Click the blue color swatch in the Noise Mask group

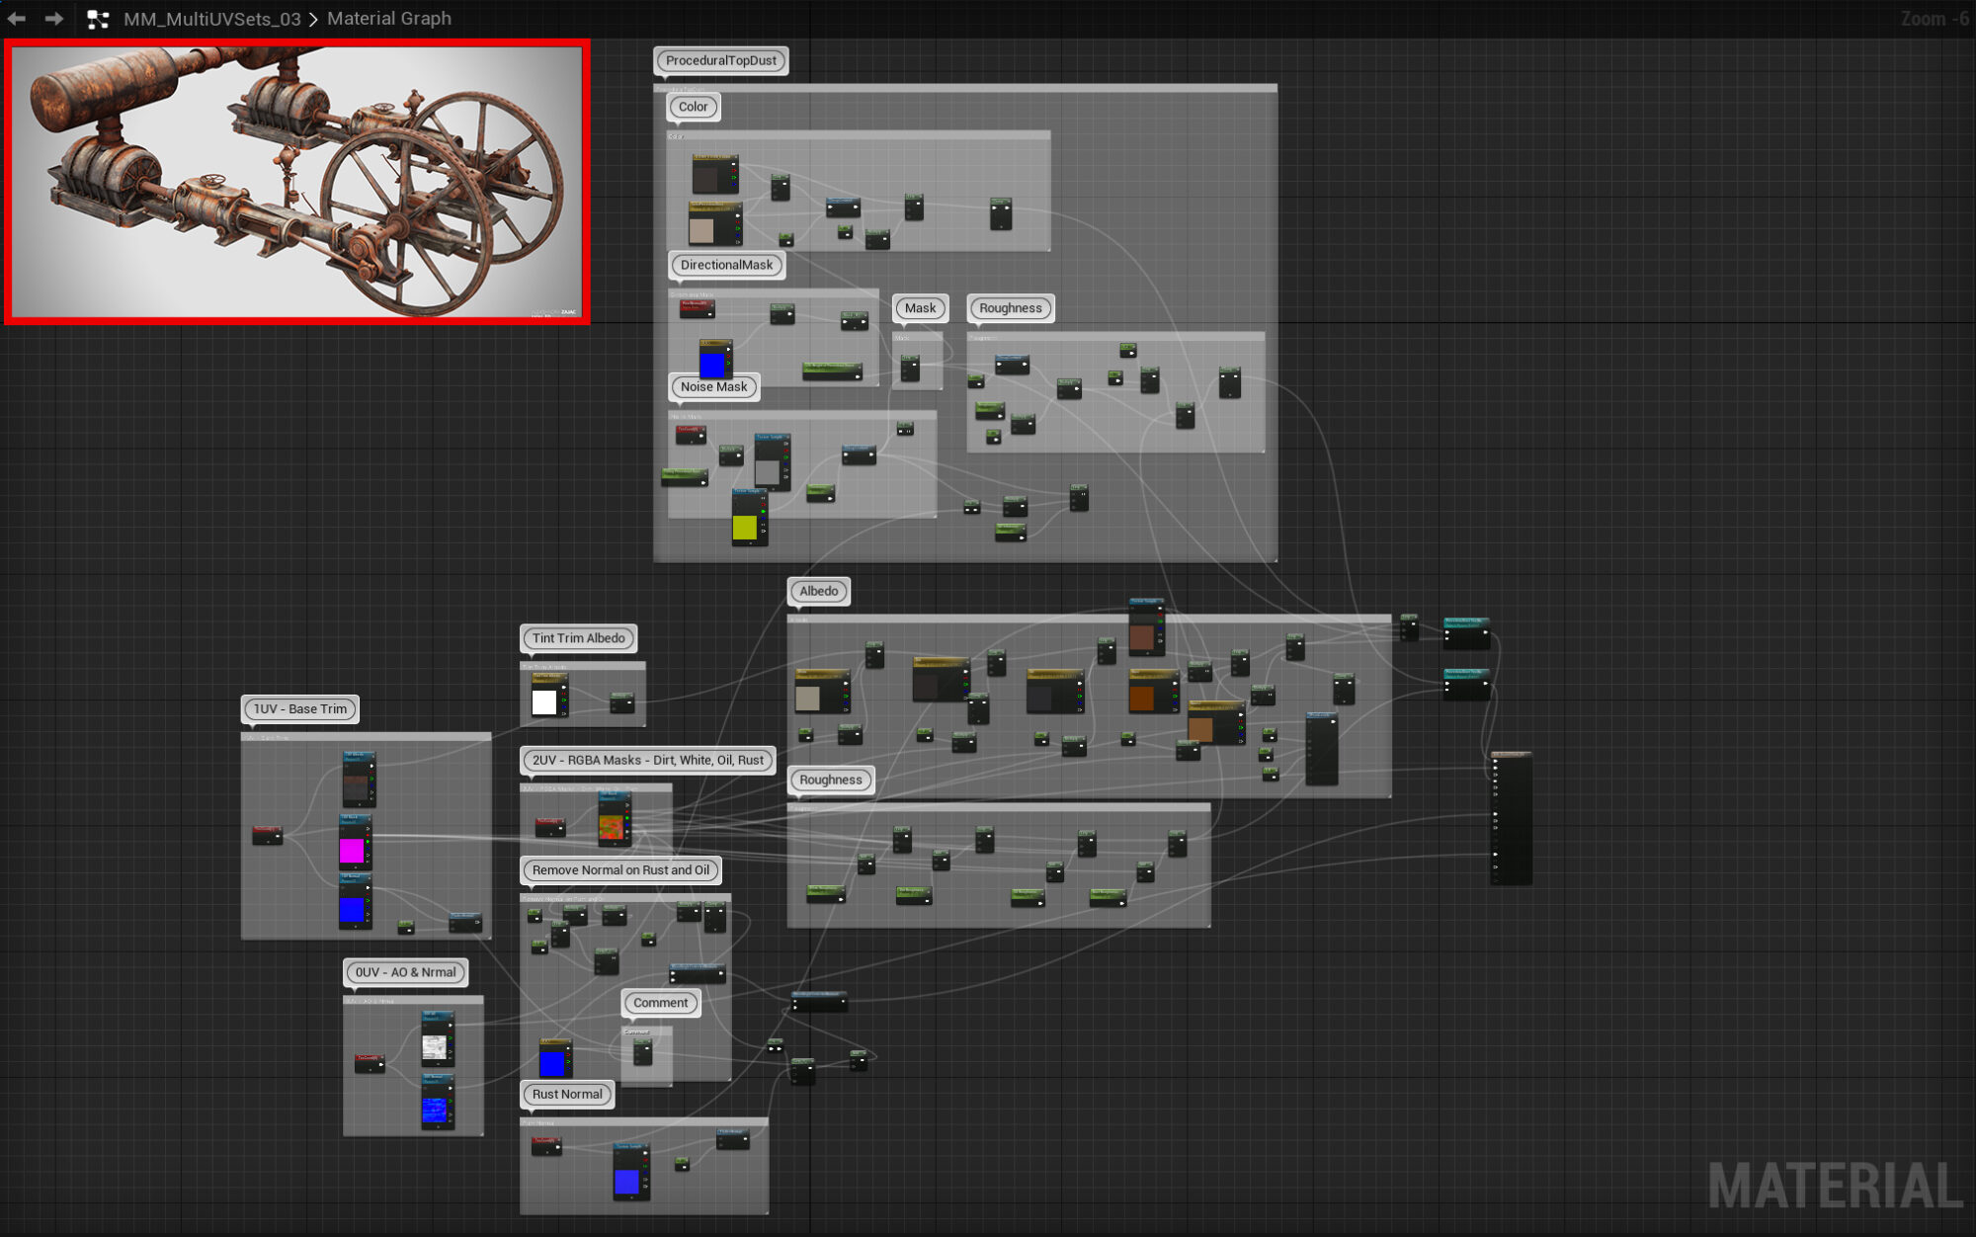[712, 365]
